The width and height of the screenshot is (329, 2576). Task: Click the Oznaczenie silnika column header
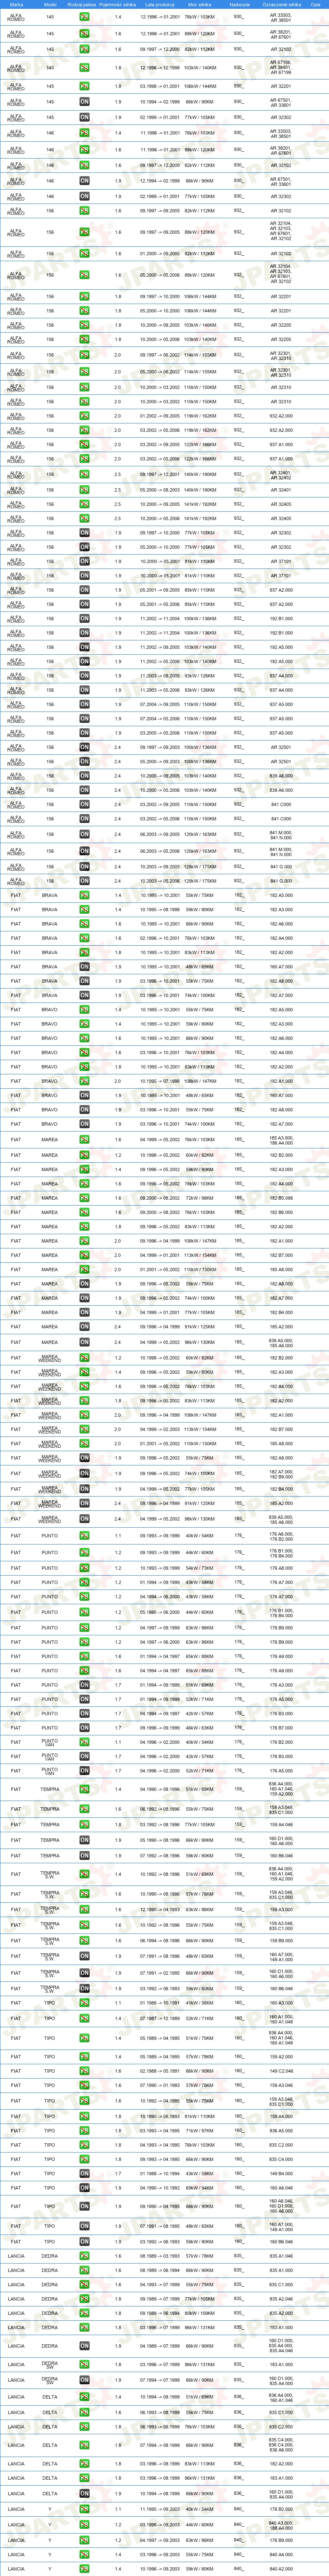281,5
